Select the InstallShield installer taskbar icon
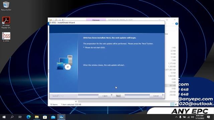This screenshot has height=120, width=214. (x=61, y=117)
